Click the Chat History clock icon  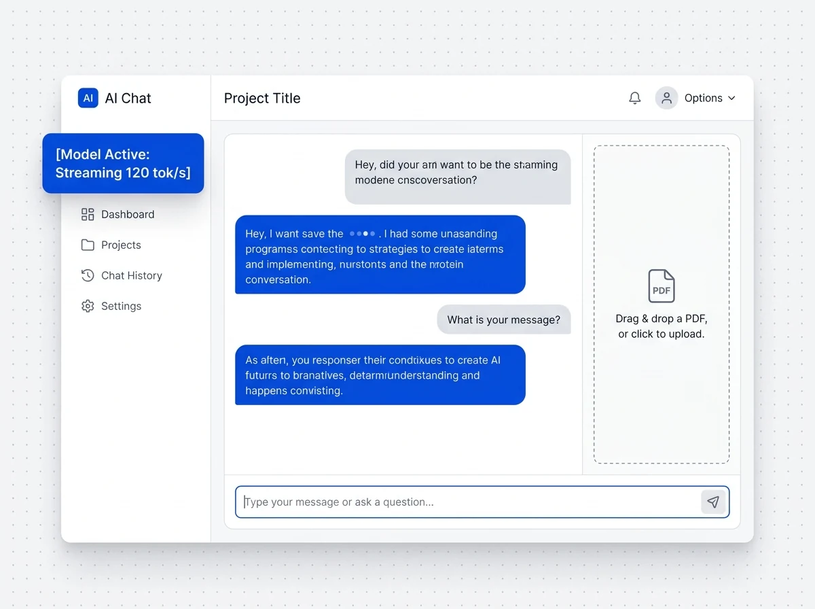(x=88, y=275)
